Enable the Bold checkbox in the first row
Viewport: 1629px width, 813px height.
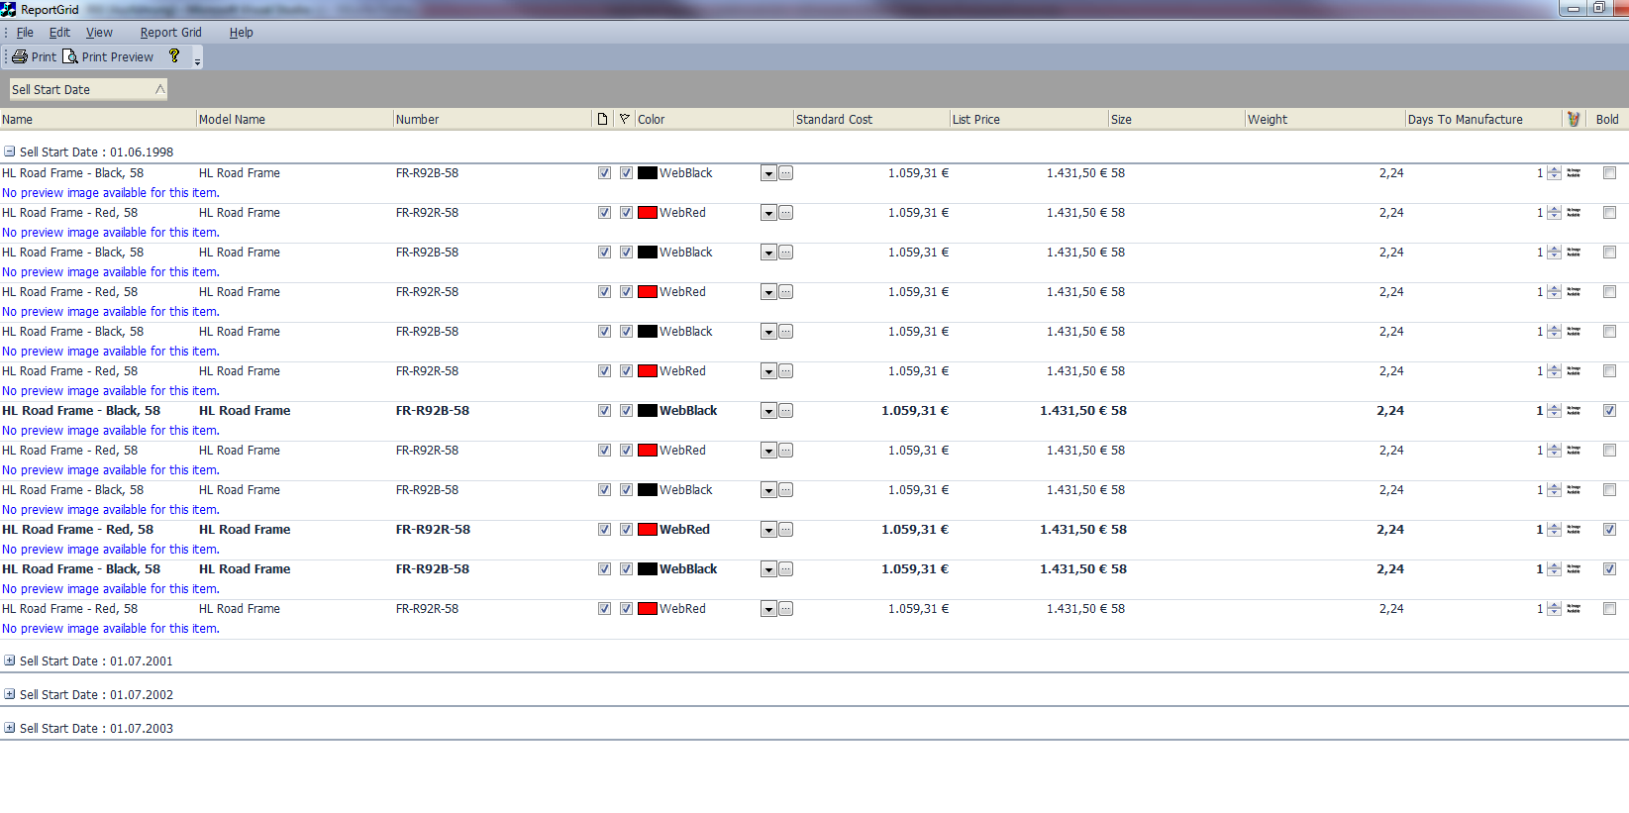coord(1609,173)
